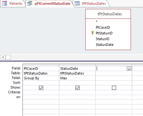
Task: Click Sort cell for PtCaseID column
Action: (x=41, y=83)
